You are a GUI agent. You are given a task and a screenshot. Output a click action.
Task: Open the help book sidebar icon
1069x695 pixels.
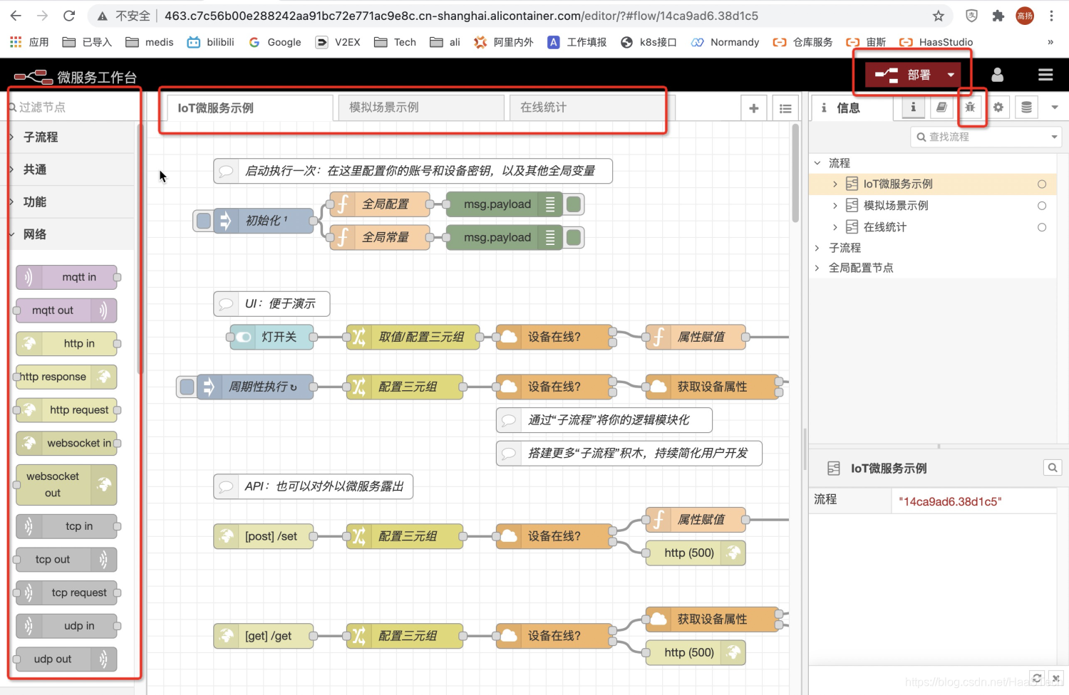pos(941,107)
